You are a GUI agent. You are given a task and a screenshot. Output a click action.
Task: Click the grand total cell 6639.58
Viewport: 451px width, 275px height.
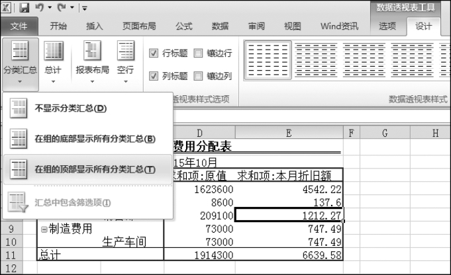[289, 255]
